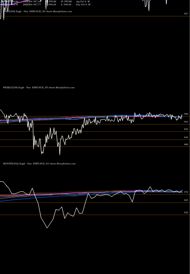Select the L: 998.80 low value

click(x=66, y=5)
